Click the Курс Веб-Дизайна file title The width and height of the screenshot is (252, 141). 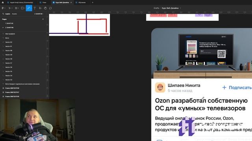coord(170,8)
